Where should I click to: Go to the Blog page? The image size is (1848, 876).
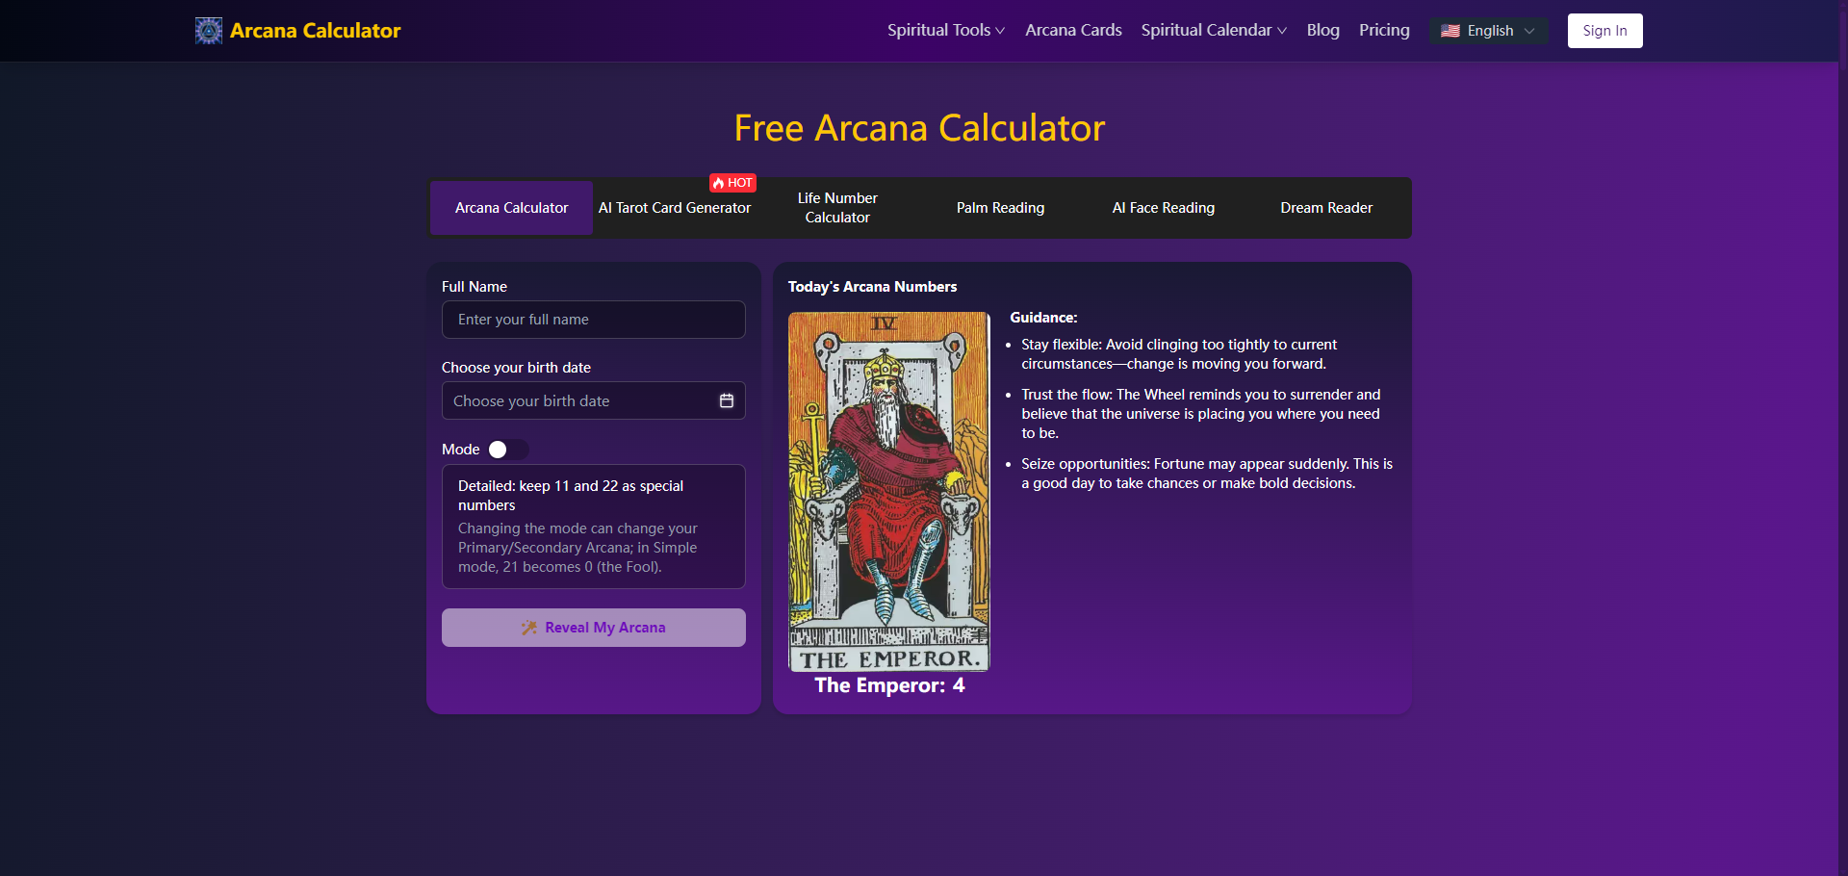(x=1322, y=31)
